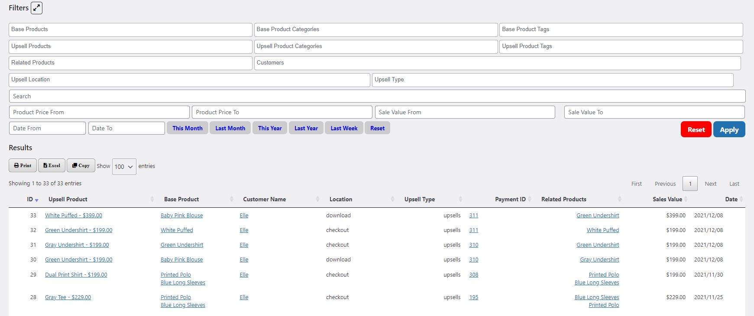Click the Search input field
This screenshot has height=316, width=754.
(x=377, y=96)
